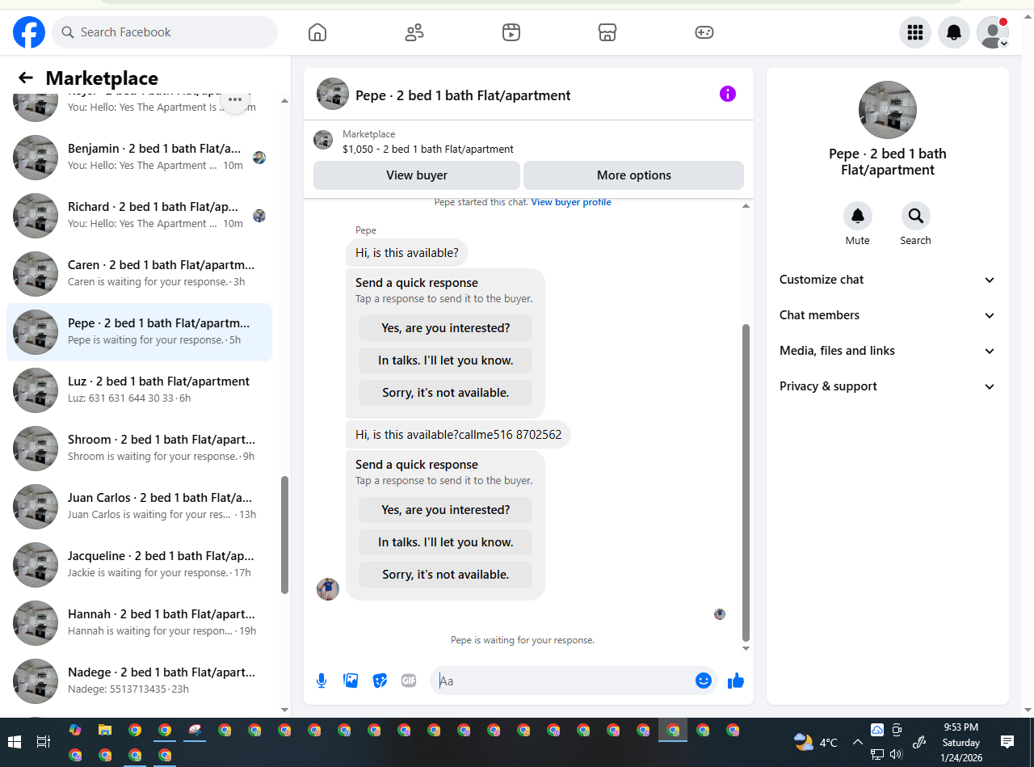Choose a sticker with the sticker icon
Viewport: 1034px width, 767px height.
(380, 681)
